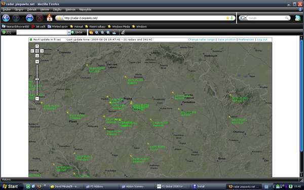Reload the page with the refresh icon

29,18
